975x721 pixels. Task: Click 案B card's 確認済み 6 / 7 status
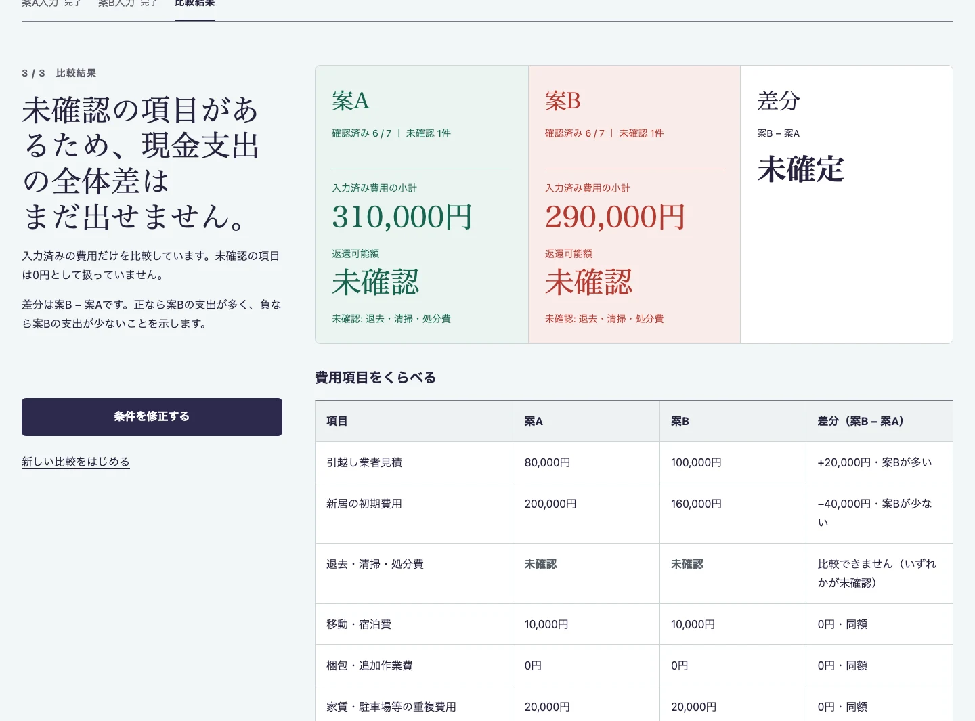point(575,133)
